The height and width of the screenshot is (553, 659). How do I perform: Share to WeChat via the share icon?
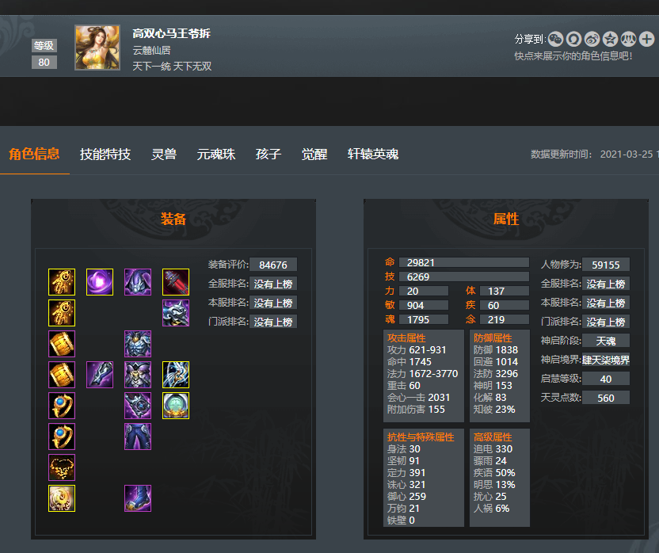[555, 39]
